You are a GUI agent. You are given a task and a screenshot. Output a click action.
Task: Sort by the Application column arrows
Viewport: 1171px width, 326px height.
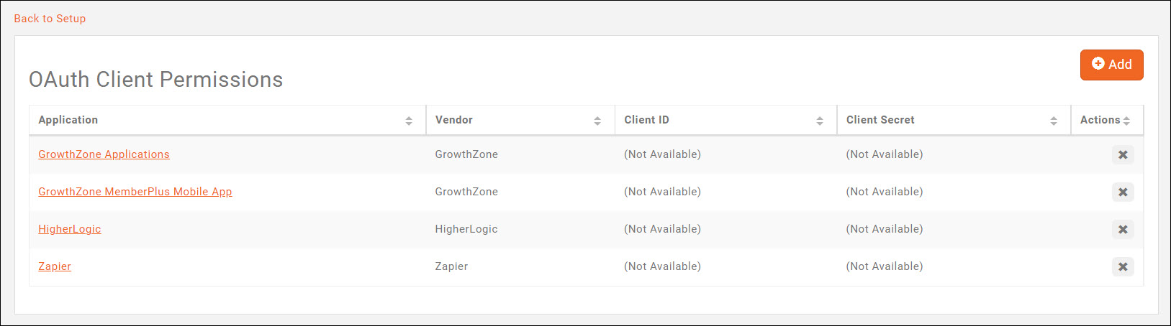(409, 121)
